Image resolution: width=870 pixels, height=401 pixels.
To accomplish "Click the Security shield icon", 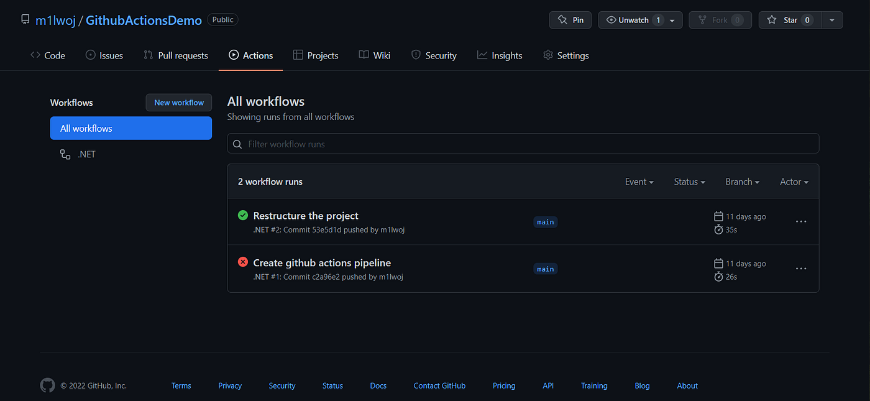I will pos(415,55).
